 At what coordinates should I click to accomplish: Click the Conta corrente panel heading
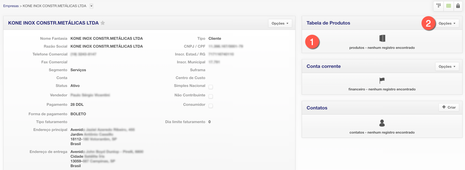pos(323,66)
